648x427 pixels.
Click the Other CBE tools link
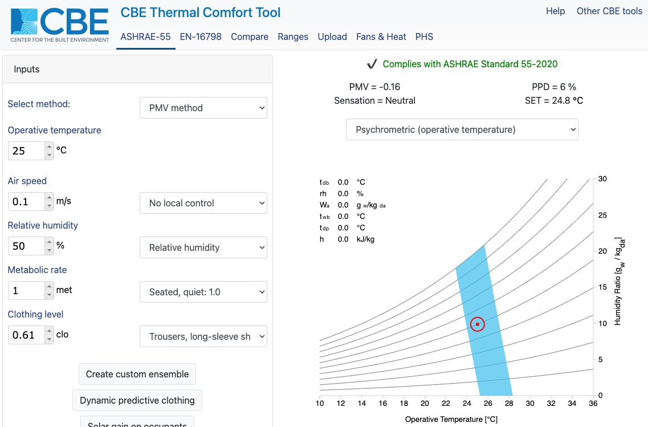(x=609, y=11)
